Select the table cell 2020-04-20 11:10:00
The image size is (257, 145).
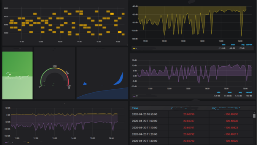145,128
